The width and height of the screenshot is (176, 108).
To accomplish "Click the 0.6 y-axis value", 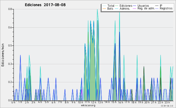I will point(10,27).
